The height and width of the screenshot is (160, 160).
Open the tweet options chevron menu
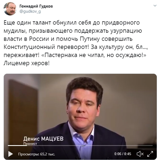(x=155, y=6)
